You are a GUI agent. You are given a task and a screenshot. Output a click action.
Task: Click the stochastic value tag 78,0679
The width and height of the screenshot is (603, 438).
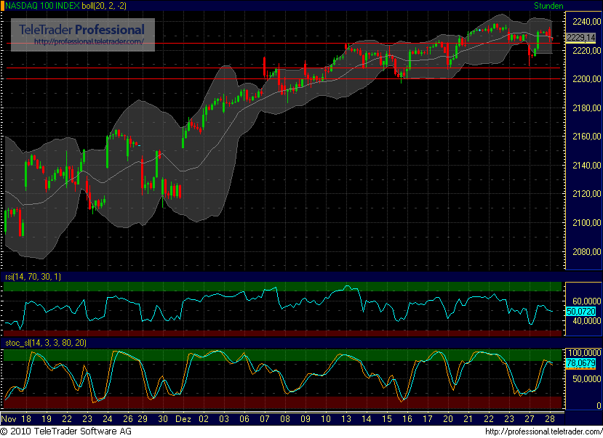pyautogui.click(x=580, y=363)
